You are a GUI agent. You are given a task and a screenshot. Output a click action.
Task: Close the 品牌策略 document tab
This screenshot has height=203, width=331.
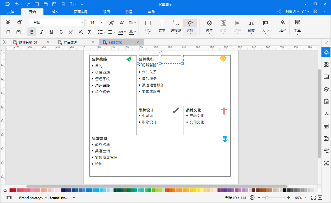(138, 42)
